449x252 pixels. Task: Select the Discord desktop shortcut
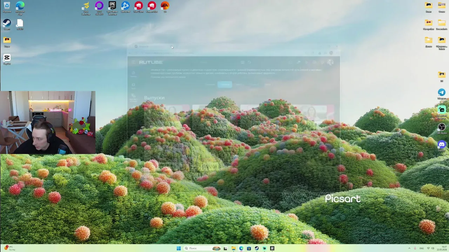pyautogui.click(x=442, y=146)
